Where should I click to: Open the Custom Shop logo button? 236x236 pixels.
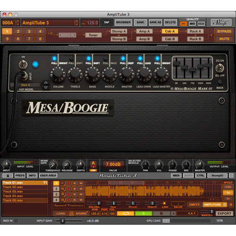click(221, 22)
